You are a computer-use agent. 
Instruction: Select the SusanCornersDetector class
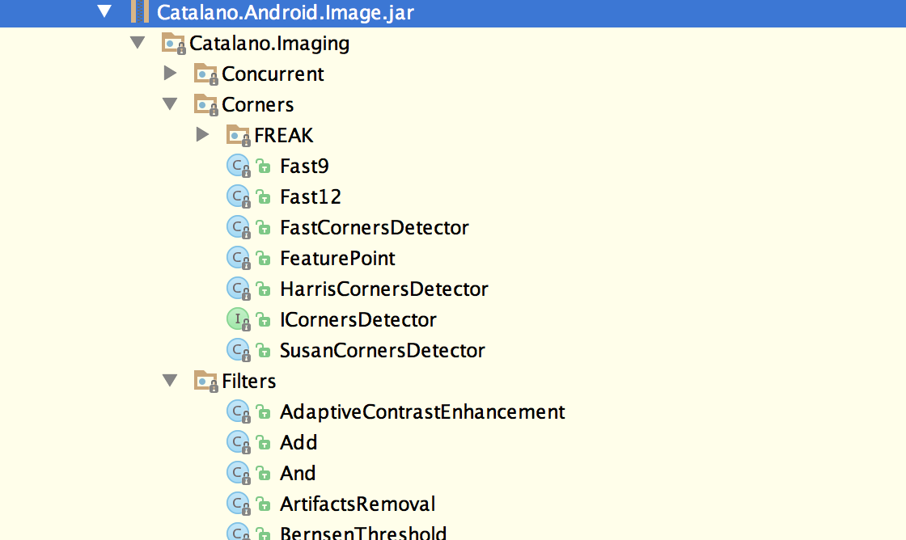[382, 351]
